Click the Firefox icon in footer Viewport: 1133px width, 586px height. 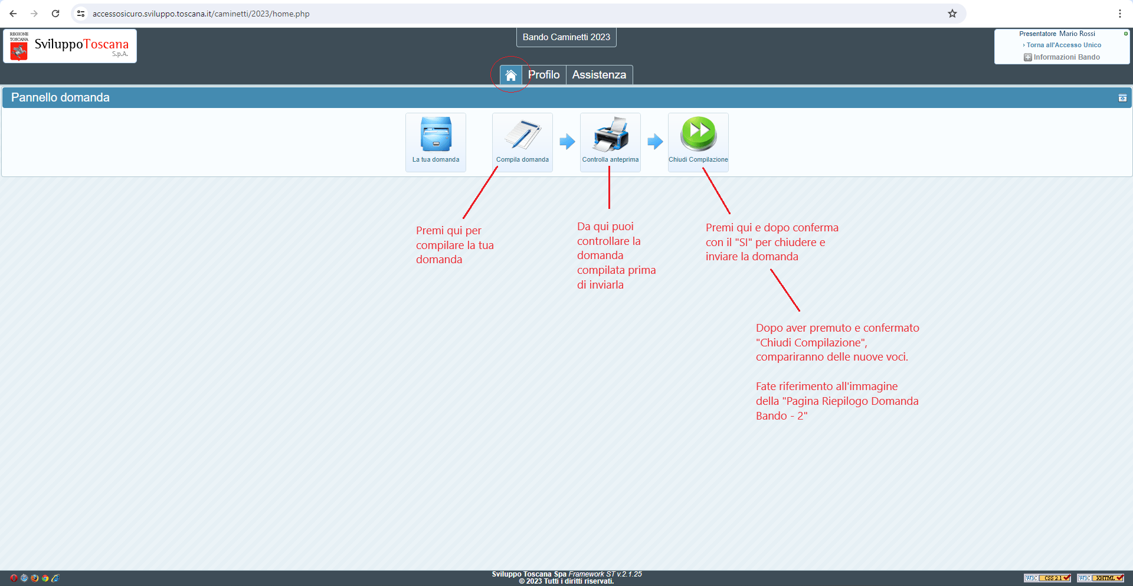pyautogui.click(x=35, y=578)
